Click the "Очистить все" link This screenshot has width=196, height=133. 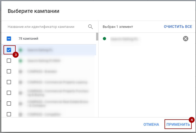tap(178, 27)
